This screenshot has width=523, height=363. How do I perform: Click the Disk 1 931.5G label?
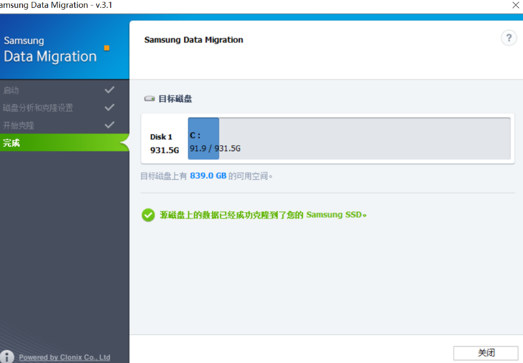(164, 143)
